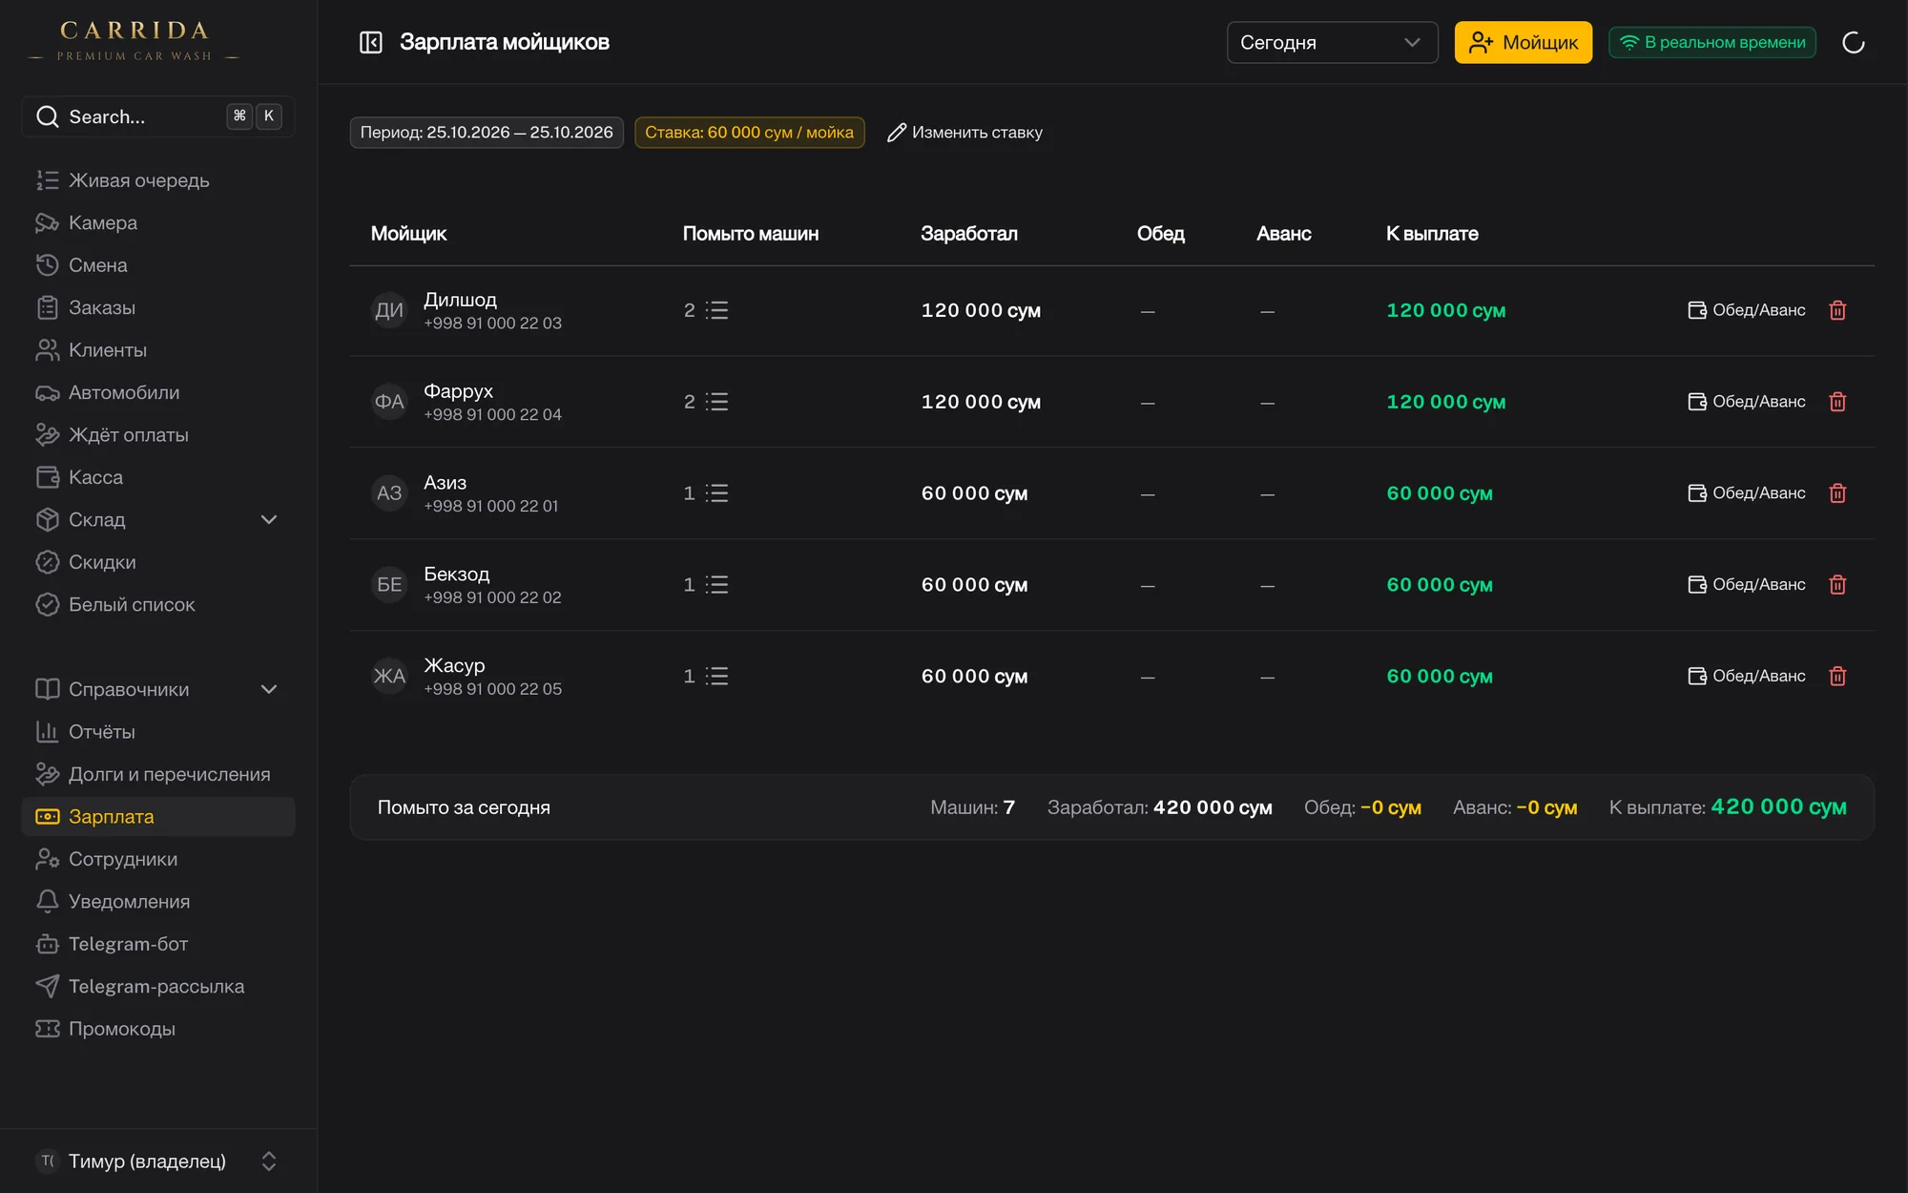Image resolution: width=1908 pixels, height=1193 pixels.
Task: Click Обед/Аванс for Фаррух
Action: click(x=1746, y=402)
